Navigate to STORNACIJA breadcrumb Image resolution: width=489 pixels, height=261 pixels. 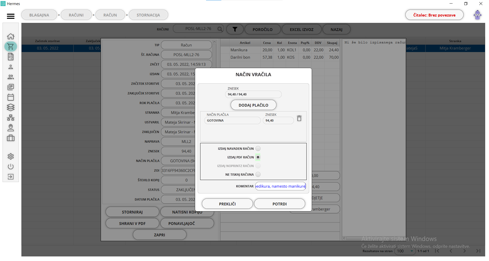[x=148, y=15]
